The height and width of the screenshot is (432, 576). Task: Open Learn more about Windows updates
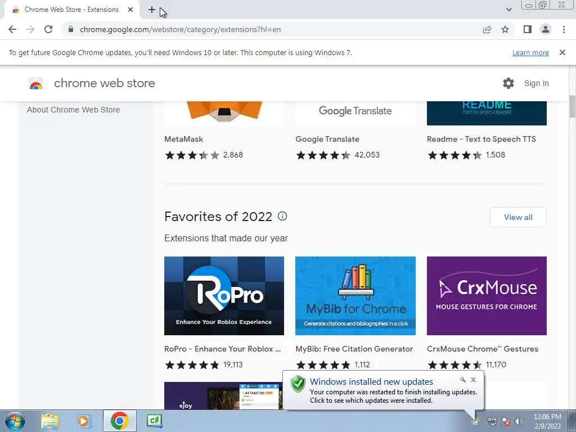[530, 52]
